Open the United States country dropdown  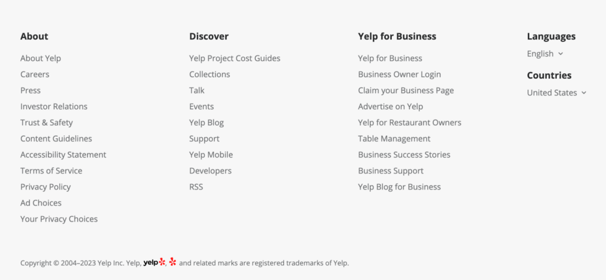[x=556, y=93]
